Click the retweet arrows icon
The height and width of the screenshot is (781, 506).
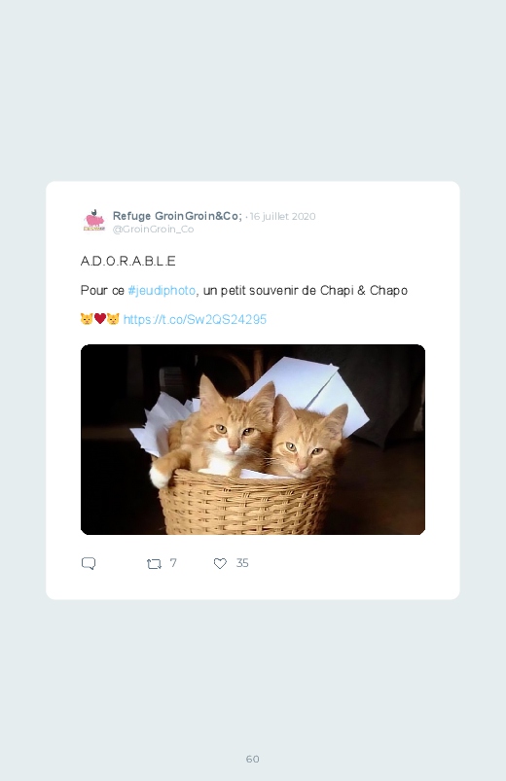tap(154, 563)
